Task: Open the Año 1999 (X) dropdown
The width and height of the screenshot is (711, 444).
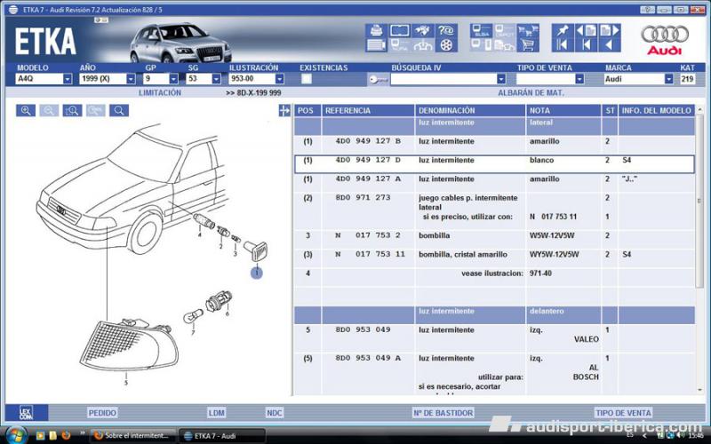Action: tap(131, 79)
